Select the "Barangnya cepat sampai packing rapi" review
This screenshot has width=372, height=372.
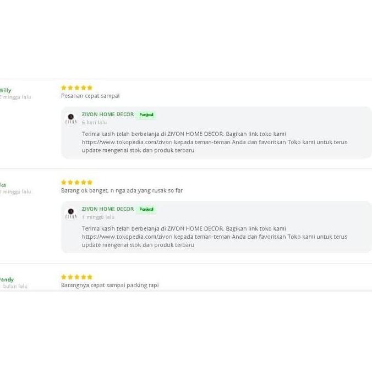(110, 285)
